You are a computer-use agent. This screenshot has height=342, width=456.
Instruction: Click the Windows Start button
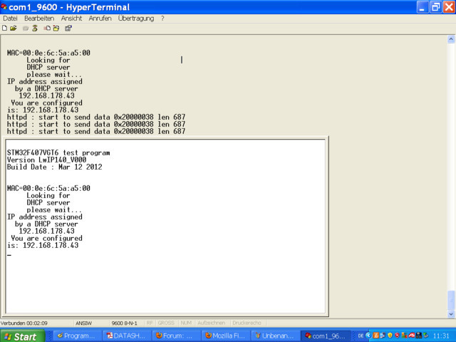23,336
